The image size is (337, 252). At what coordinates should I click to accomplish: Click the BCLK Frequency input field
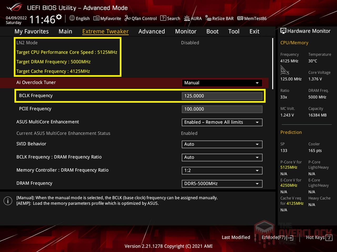coord(221,96)
